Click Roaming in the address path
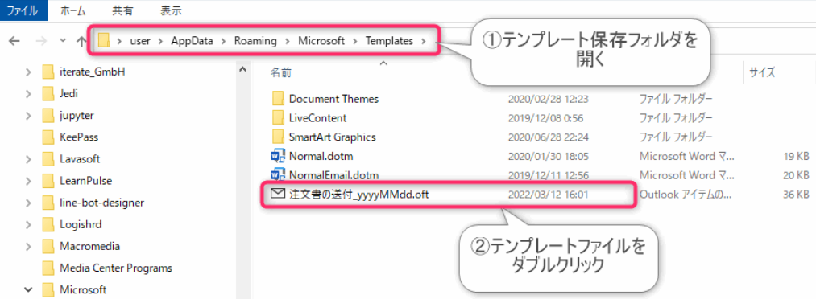The image size is (816, 299). pos(255,41)
